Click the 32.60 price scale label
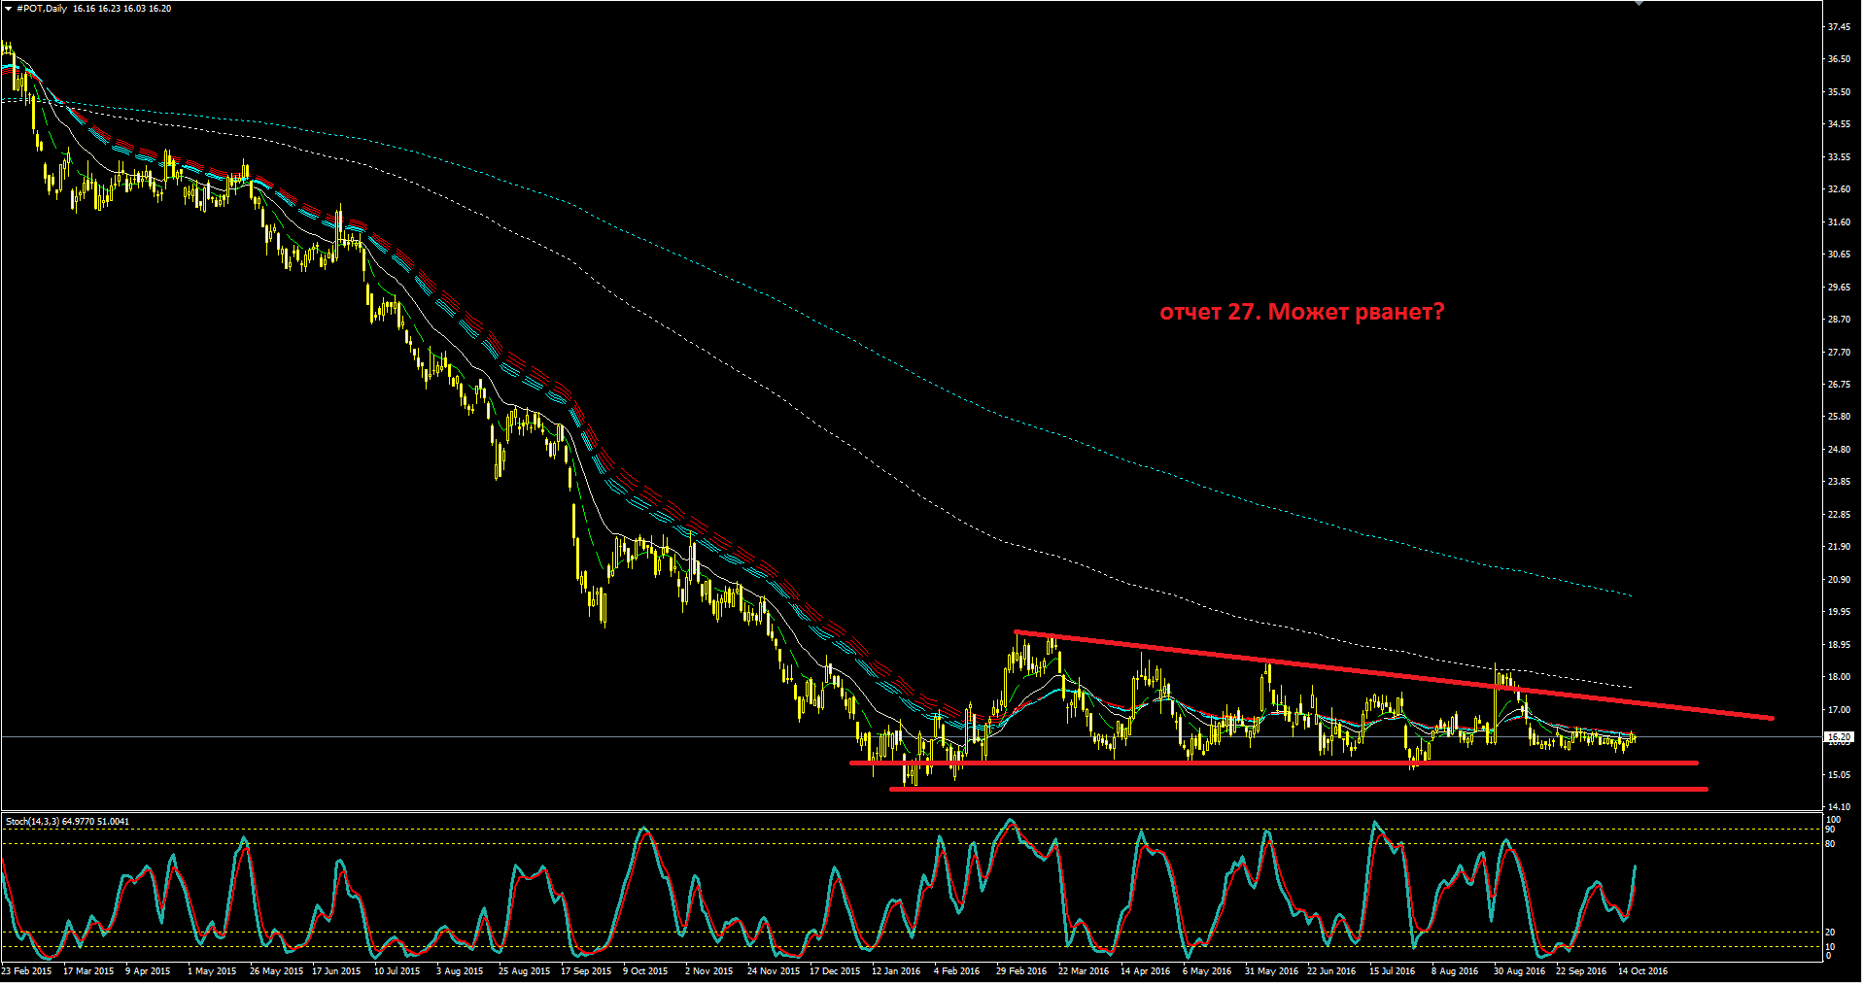1863x984 pixels. [1838, 189]
